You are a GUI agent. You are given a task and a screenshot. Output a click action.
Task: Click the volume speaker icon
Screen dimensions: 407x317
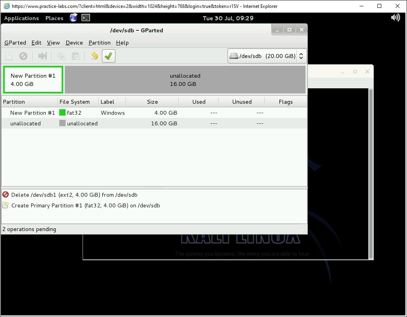point(395,18)
